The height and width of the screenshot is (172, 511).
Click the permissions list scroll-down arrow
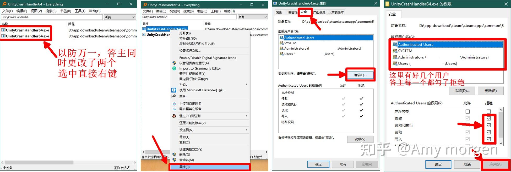tap(501, 143)
